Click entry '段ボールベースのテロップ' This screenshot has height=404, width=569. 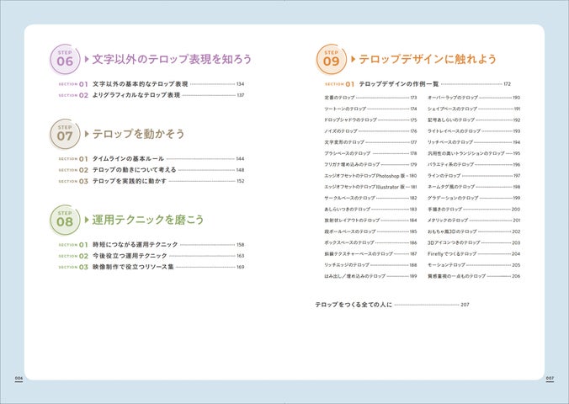tap(350, 231)
